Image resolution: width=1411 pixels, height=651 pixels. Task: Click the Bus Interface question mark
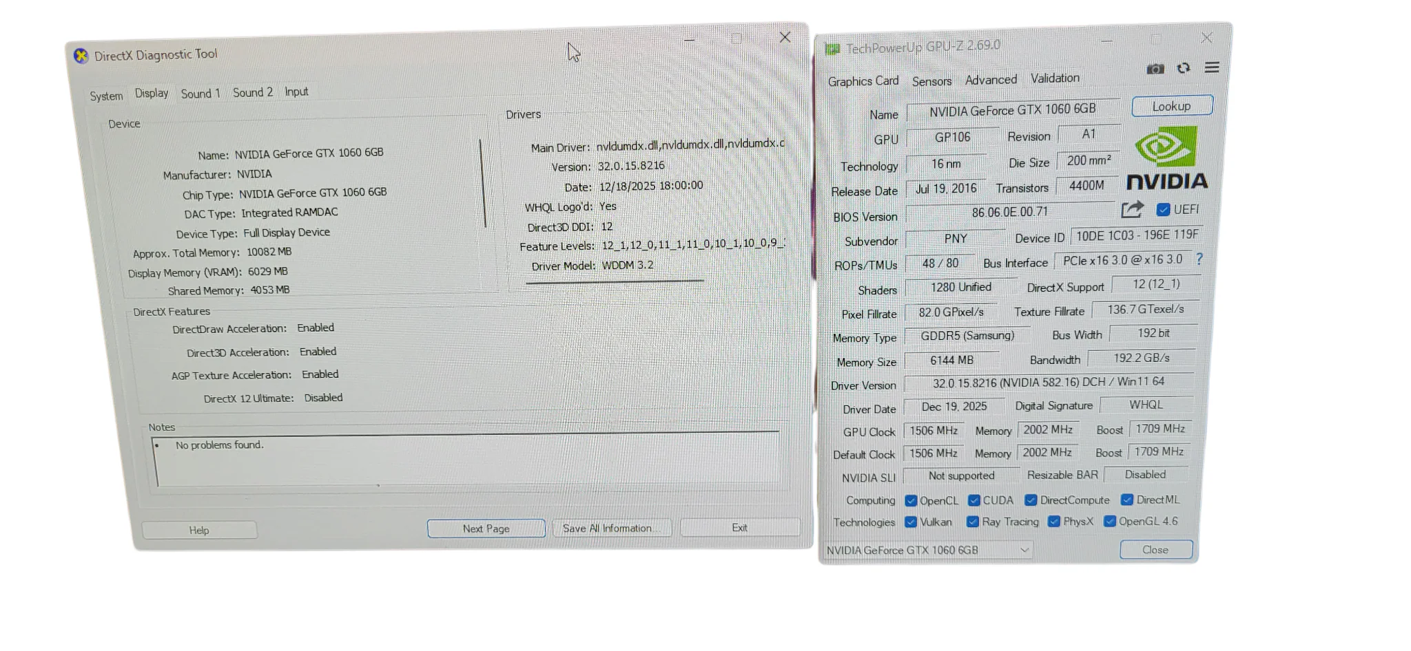click(x=1199, y=259)
